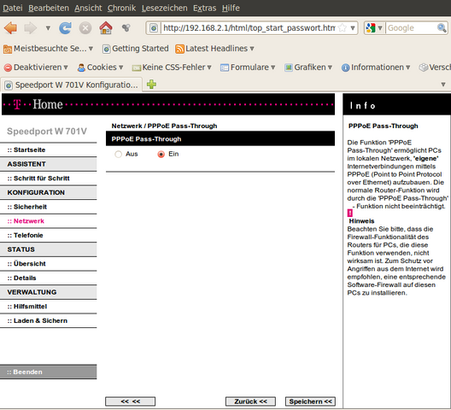The height and width of the screenshot is (410, 451).
Task: Select the Aus radio button
Action: [x=118, y=155]
